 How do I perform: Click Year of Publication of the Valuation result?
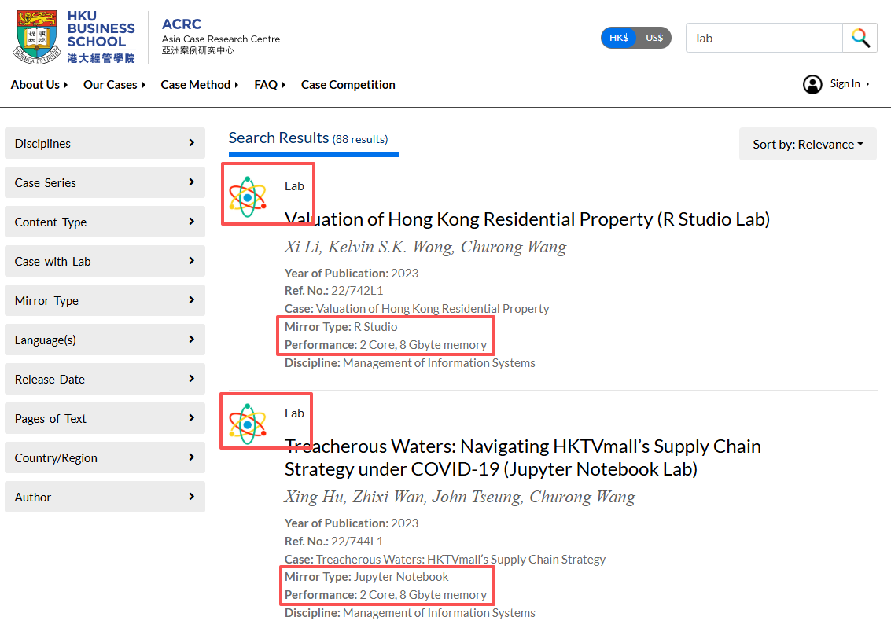(x=352, y=273)
